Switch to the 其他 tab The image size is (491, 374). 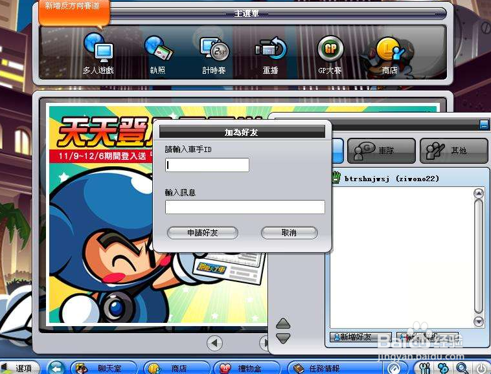454,151
